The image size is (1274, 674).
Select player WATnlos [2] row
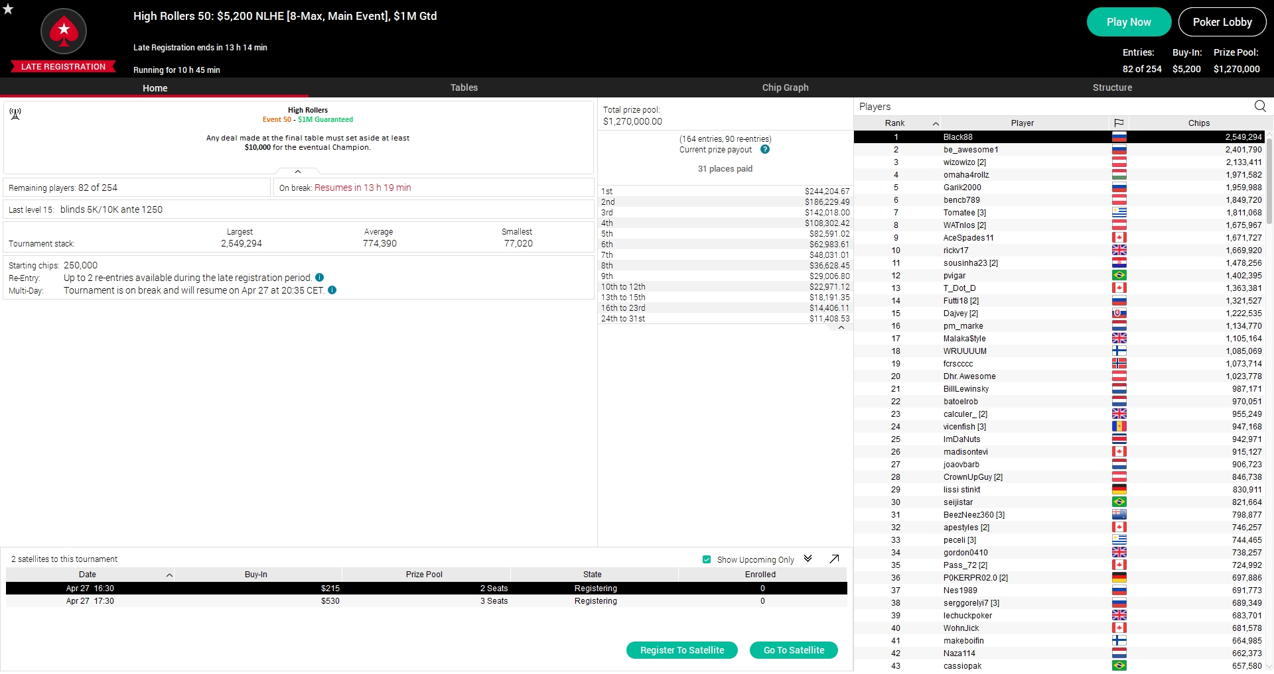coord(1059,225)
